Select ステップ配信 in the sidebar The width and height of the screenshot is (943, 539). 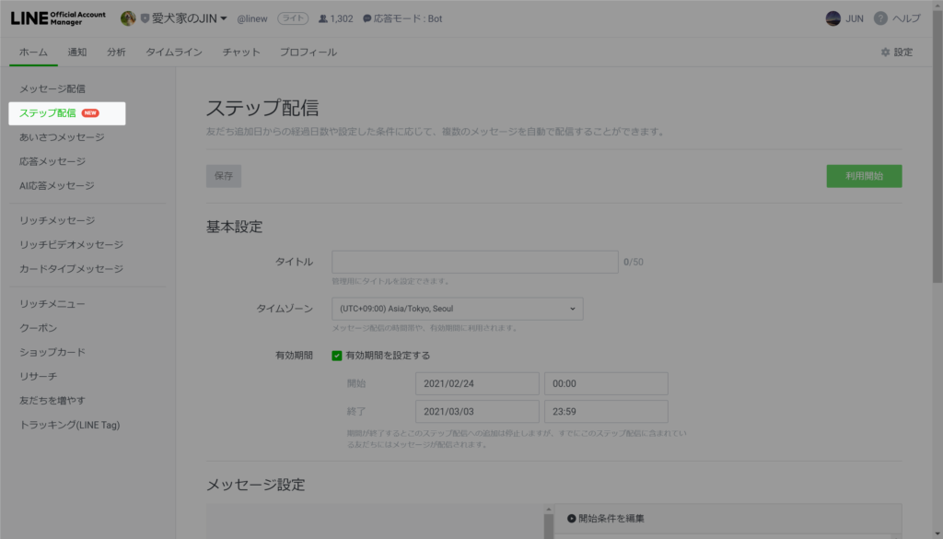48,113
